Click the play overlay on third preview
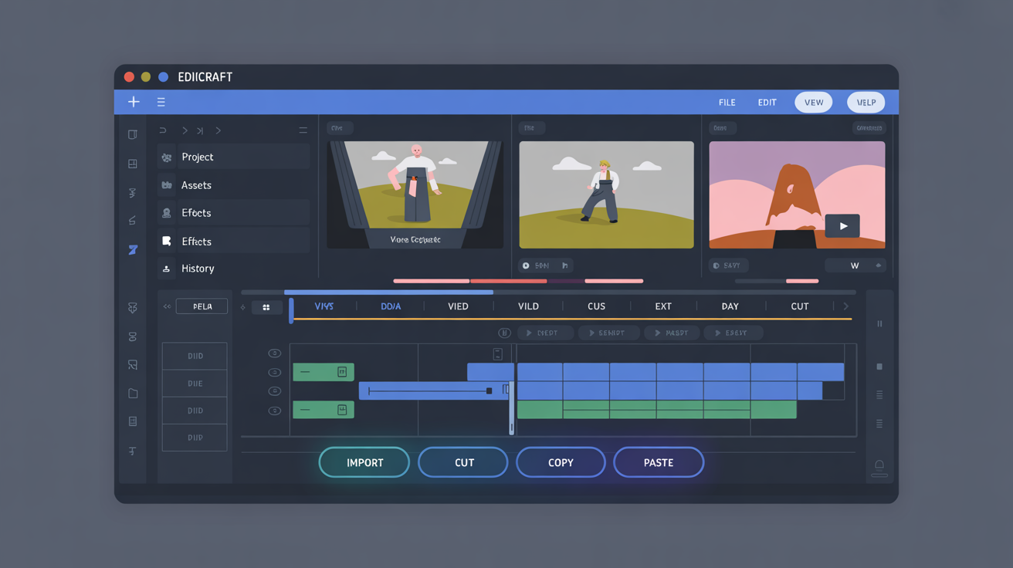1013x568 pixels. coord(842,226)
